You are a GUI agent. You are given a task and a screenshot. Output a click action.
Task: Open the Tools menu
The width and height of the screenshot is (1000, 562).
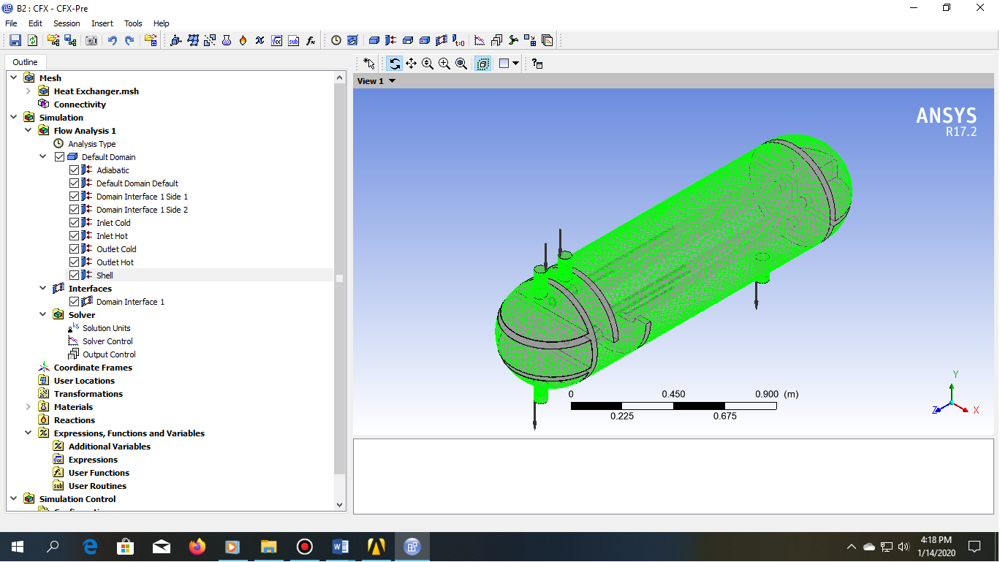(x=133, y=23)
